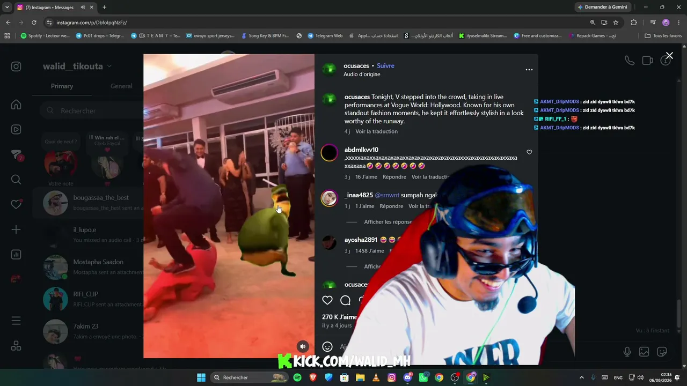Open notifications heart in the sidebar
Viewport: 687px width, 386px height.
(x=16, y=204)
